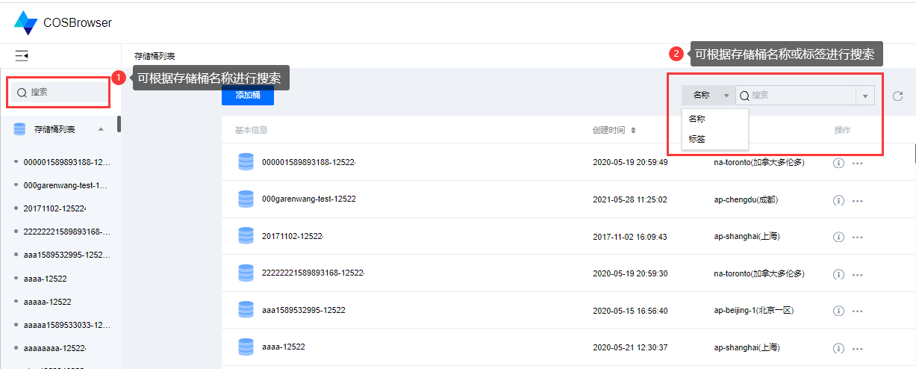Viewport: 916px width, 369px height.
Task: Open bucket name aaa1589532995-12522 in table
Action: (304, 310)
